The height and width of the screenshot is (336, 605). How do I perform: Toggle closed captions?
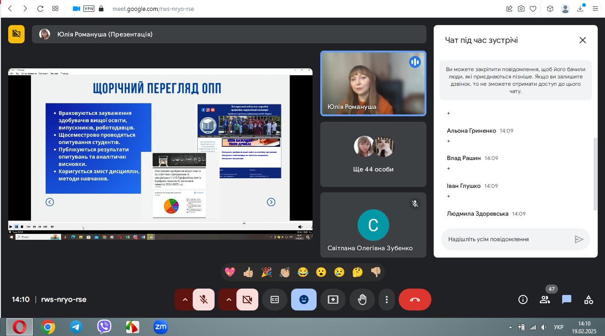click(x=275, y=300)
